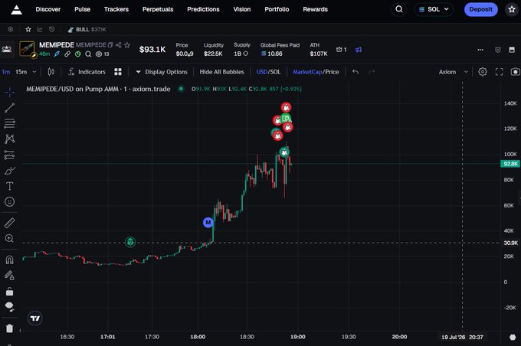Open the token's link icon
The width and height of the screenshot is (521, 346).
tap(67, 54)
